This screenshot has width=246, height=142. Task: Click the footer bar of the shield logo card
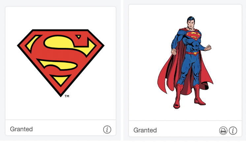(61, 127)
